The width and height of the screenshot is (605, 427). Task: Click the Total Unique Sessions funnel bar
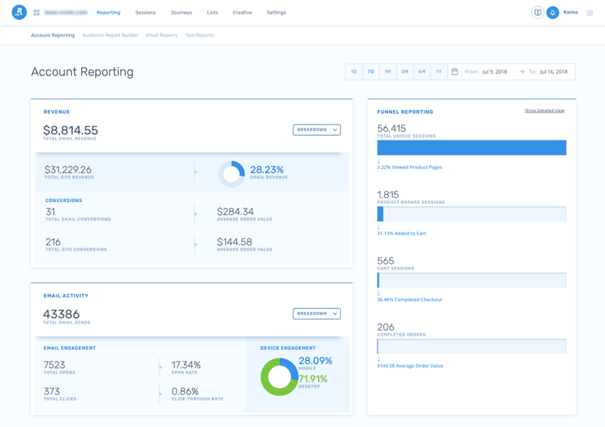pyautogui.click(x=471, y=147)
